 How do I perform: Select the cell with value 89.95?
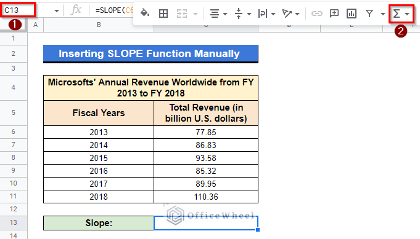point(206,184)
